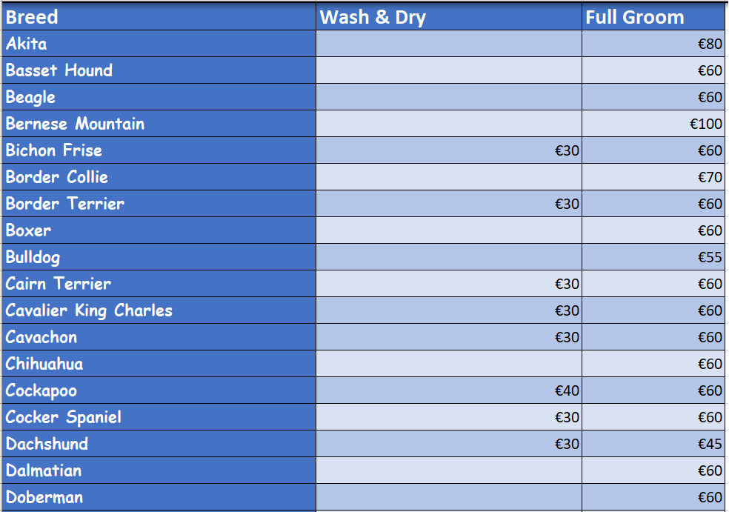Click the empty Wash & Dry cell for Boxer

coord(449,230)
